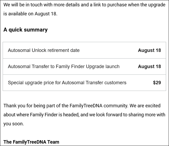The height and width of the screenshot is (146, 169).
Task: Click the phrase 'link to purchase'
Action: pos(110,5)
